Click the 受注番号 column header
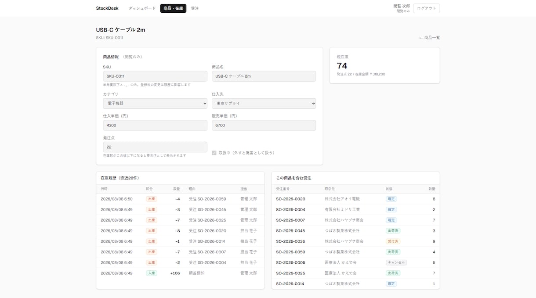 [x=282, y=189]
